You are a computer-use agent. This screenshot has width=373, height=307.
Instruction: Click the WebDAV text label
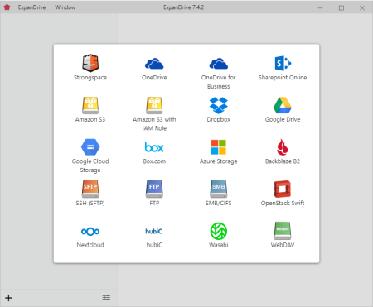pyautogui.click(x=283, y=245)
